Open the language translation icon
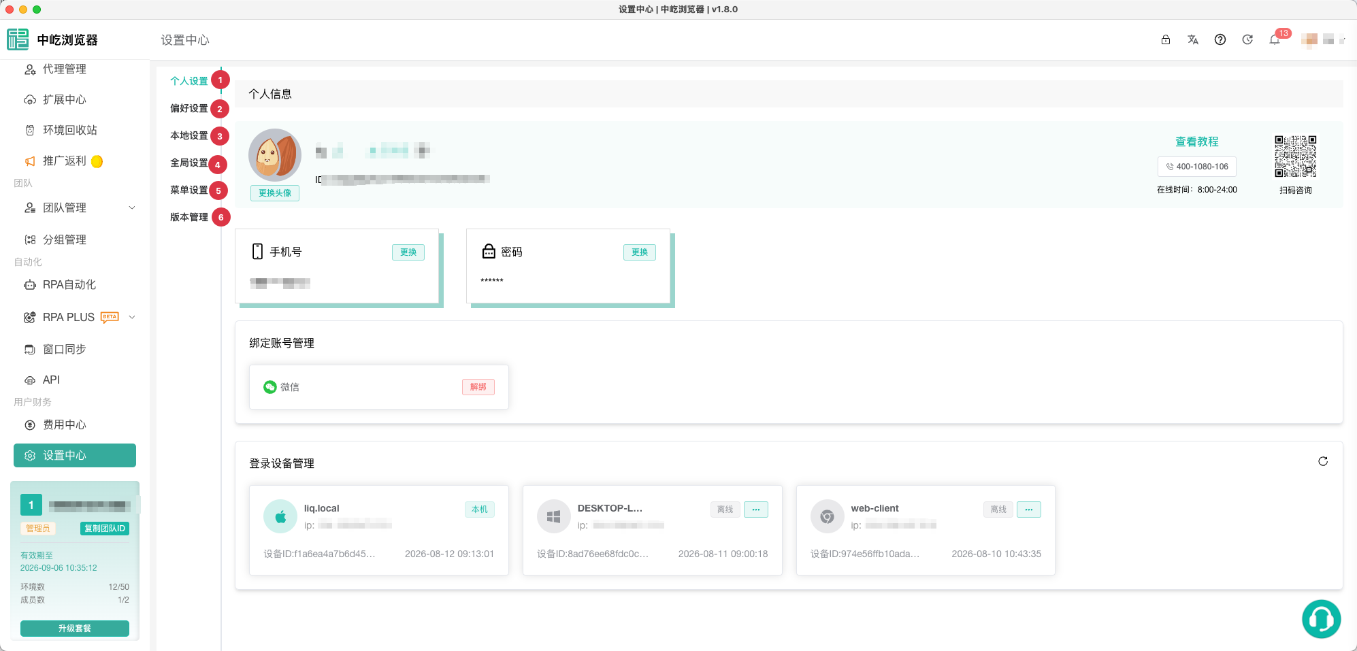1357x651 pixels. (1193, 39)
